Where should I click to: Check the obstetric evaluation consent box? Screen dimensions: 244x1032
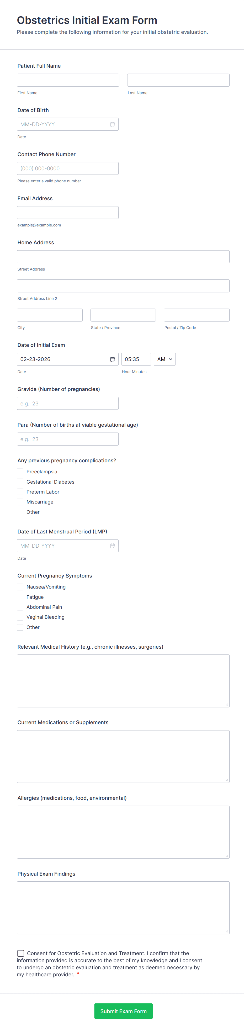[x=21, y=953]
